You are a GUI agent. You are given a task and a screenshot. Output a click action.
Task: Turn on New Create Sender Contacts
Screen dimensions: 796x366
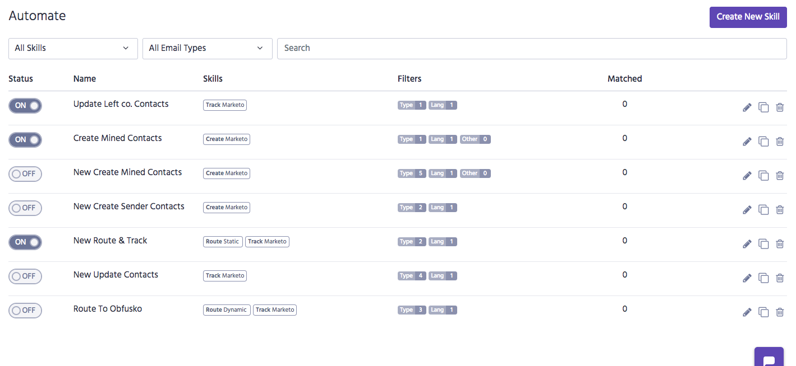pos(25,208)
